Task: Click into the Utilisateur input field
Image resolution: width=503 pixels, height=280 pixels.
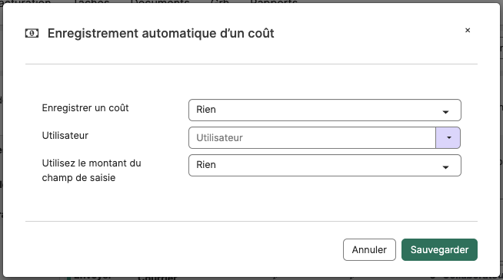Action: 311,137
